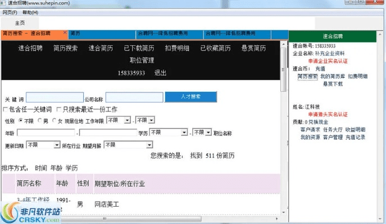Sort results by 时间
The height and width of the screenshot is (224, 386).
coord(40,168)
